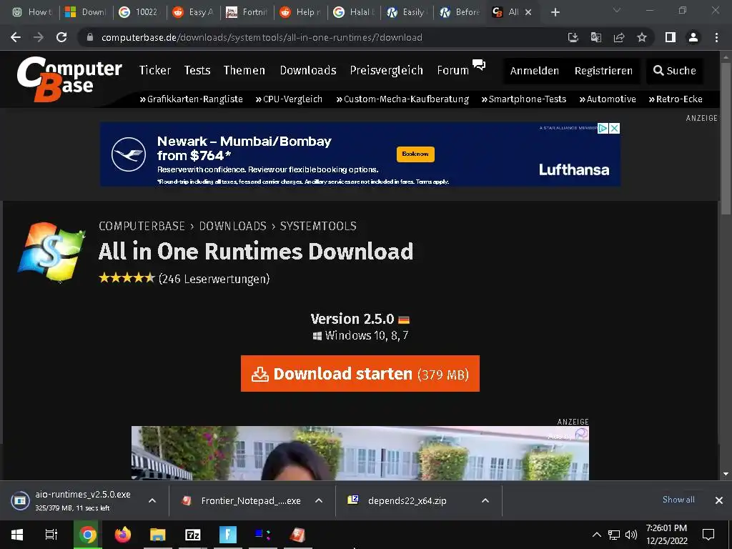The image size is (732, 549).
Task: Click the AdChoices icon on the Lufthansa ad
Action: (603, 129)
